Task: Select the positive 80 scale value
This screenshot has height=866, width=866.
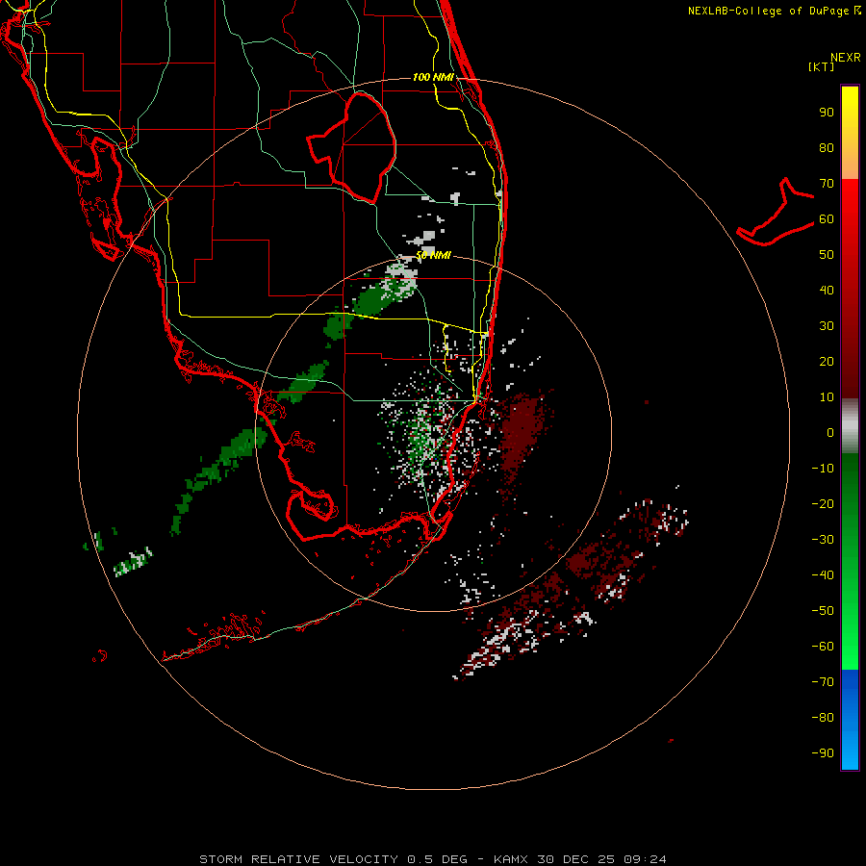Action: (x=827, y=147)
